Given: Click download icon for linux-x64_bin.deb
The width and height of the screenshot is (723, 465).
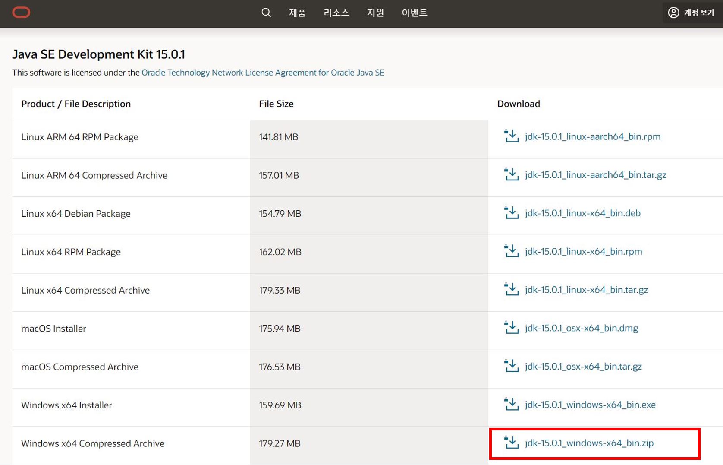Looking at the screenshot, I should pyautogui.click(x=511, y=212).
